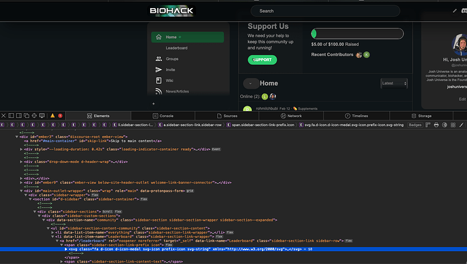Screen dimensions: 467x264
Task: Click the plus icon below the sidebar
Action: pyautogui.click(x=154, y=104)
